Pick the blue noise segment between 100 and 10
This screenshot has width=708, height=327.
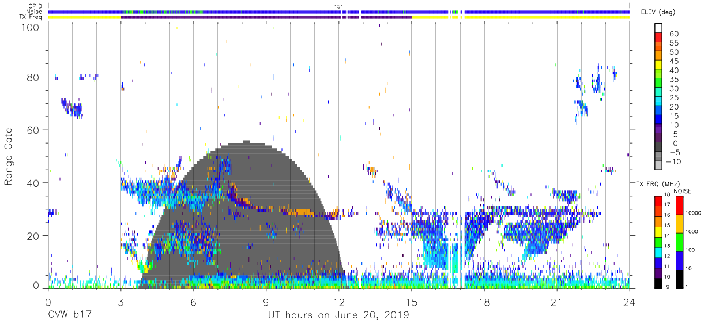click(x=679, y=260)
